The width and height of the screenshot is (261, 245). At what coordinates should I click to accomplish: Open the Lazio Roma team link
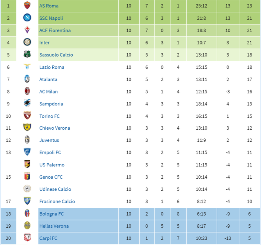[x=52, y=67]
